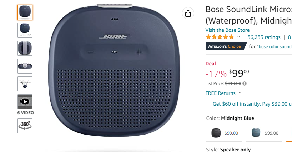Select the first front-view speaker thumbnail
Image resolution: width=292 pixels, height=152 pixels.
25,12
